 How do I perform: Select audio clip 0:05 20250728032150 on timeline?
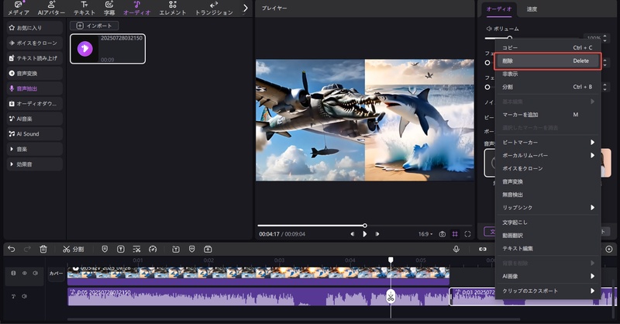point(258,297)
